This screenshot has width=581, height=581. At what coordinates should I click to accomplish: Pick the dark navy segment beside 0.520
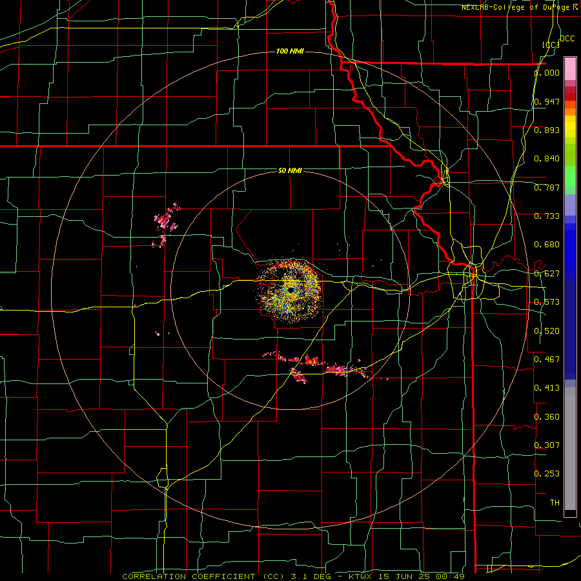pyautogui.click(x=570, y=331)
